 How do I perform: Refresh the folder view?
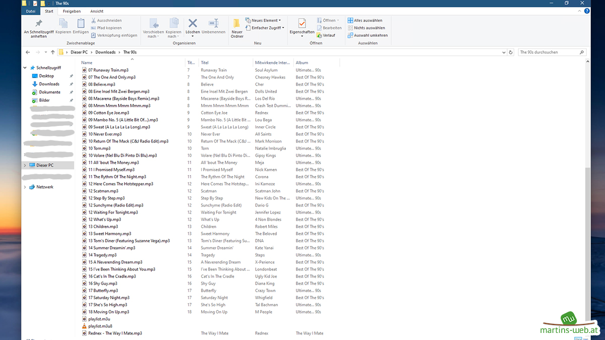[511, 52]
